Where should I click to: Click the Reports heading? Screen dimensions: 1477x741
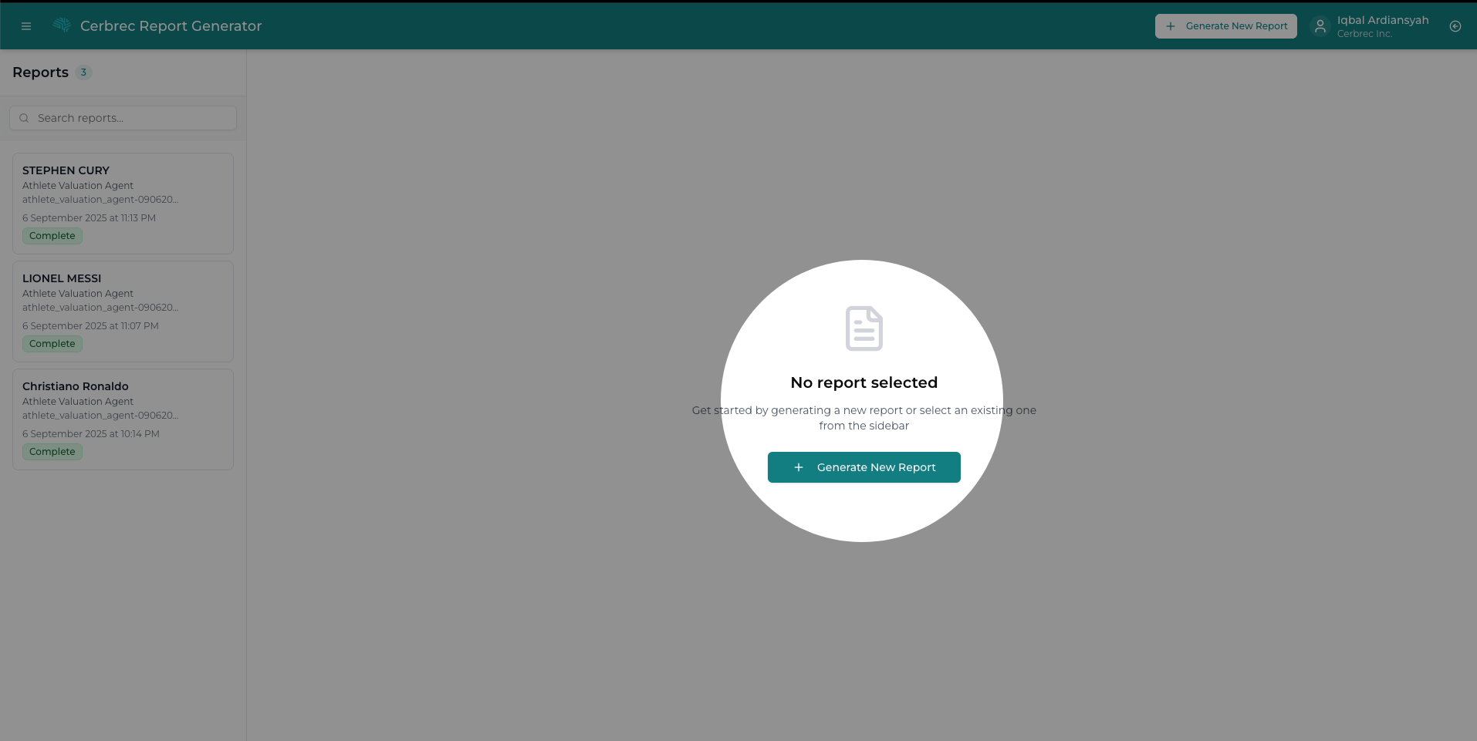40,72
